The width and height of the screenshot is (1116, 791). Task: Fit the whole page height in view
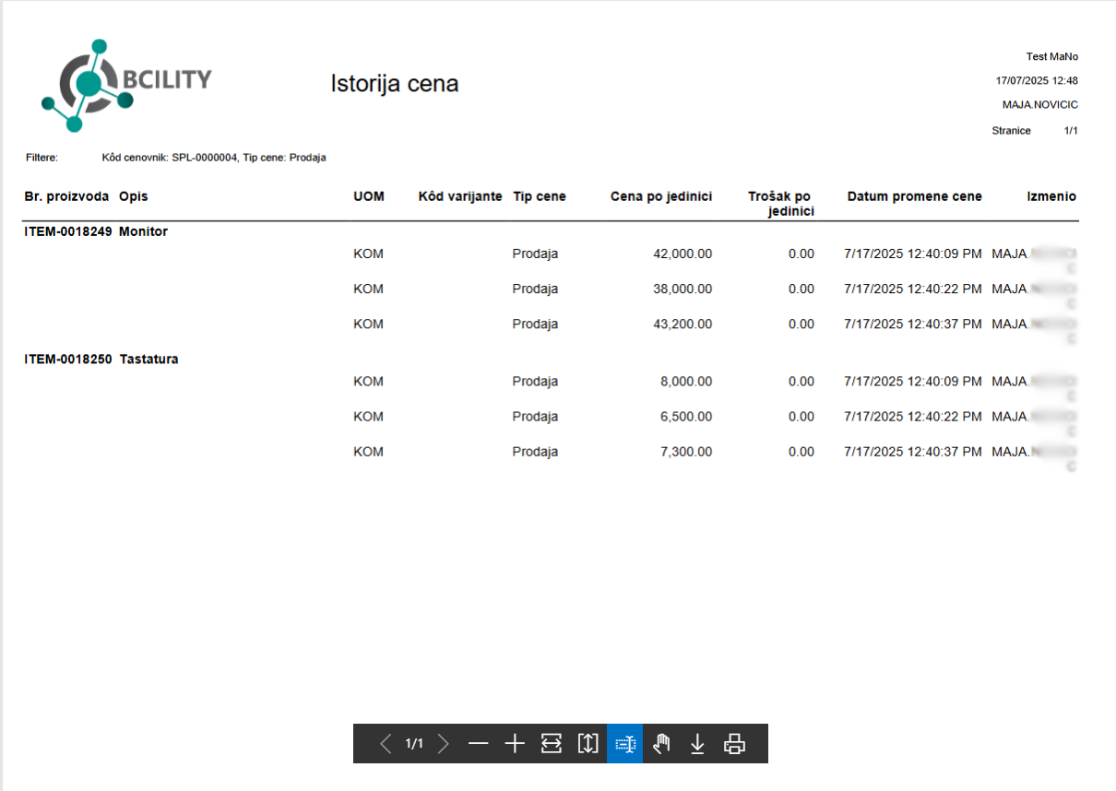(x=588, y=744)
